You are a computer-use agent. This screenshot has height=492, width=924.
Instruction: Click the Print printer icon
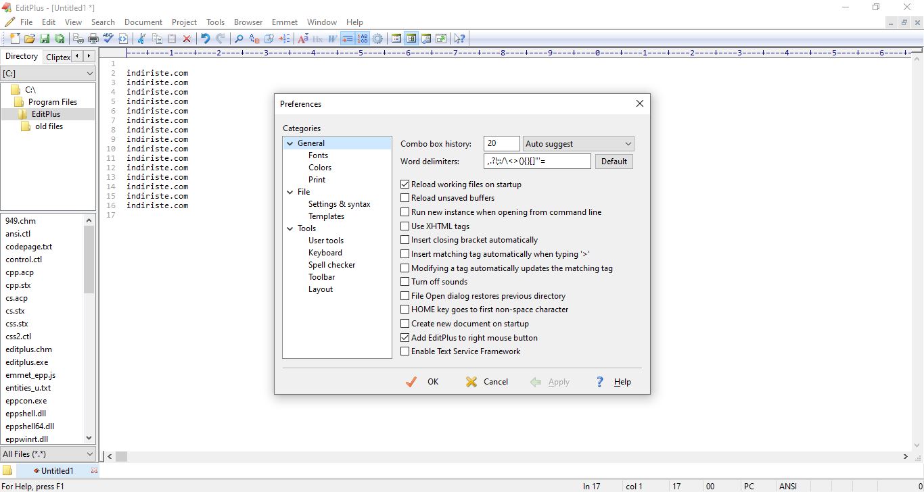[93, 39]
